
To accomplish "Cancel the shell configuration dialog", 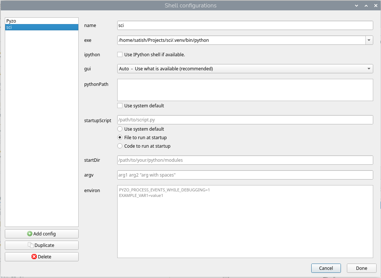I will pos(326,268).
